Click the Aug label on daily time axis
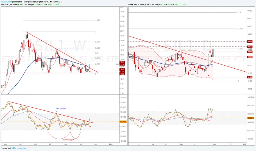 [181, 144]
